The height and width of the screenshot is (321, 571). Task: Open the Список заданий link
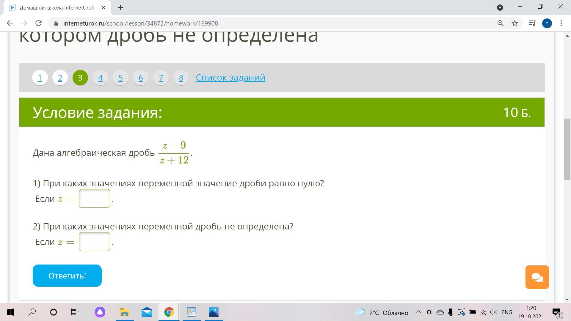pyautogui.click(x=230, y=77)
